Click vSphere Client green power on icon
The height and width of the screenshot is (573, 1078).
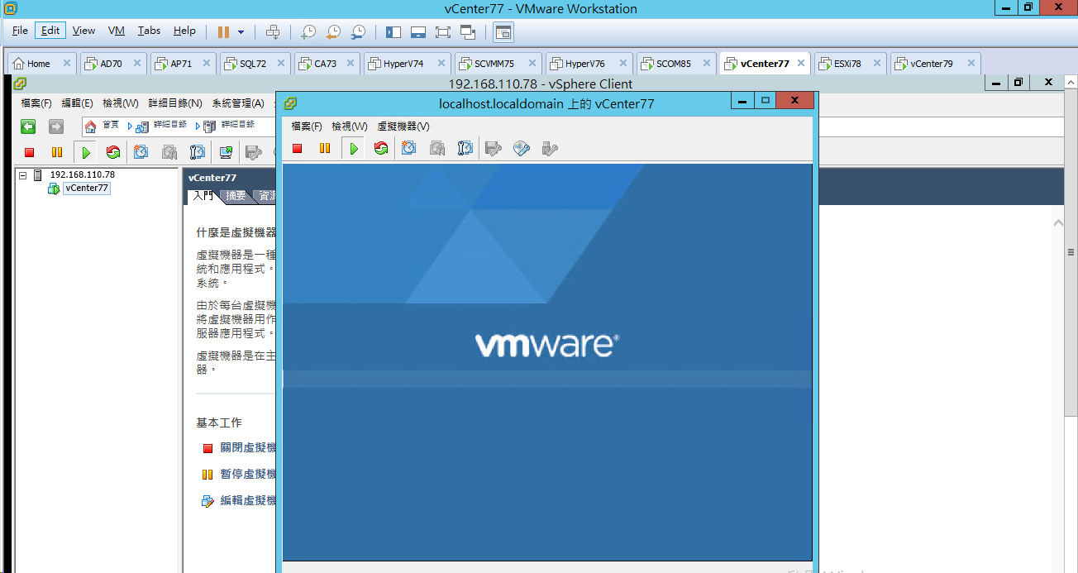click(x=85, y=152)
